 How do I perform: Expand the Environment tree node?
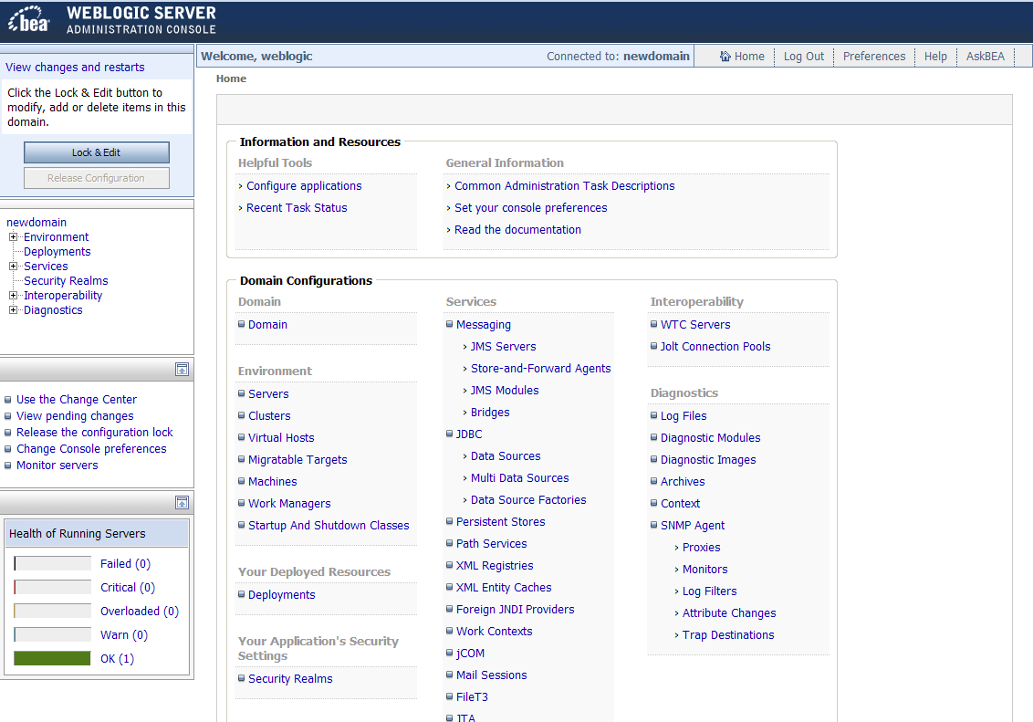[13, 236]
